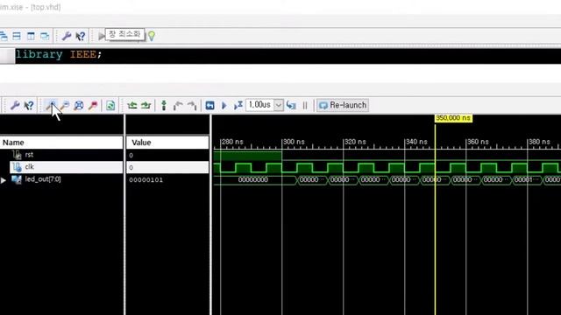The width and height of the screenshot is (561, 315).
Task: Expand the led_out[7:0] bus signal
Action: [x=4, y=180]
